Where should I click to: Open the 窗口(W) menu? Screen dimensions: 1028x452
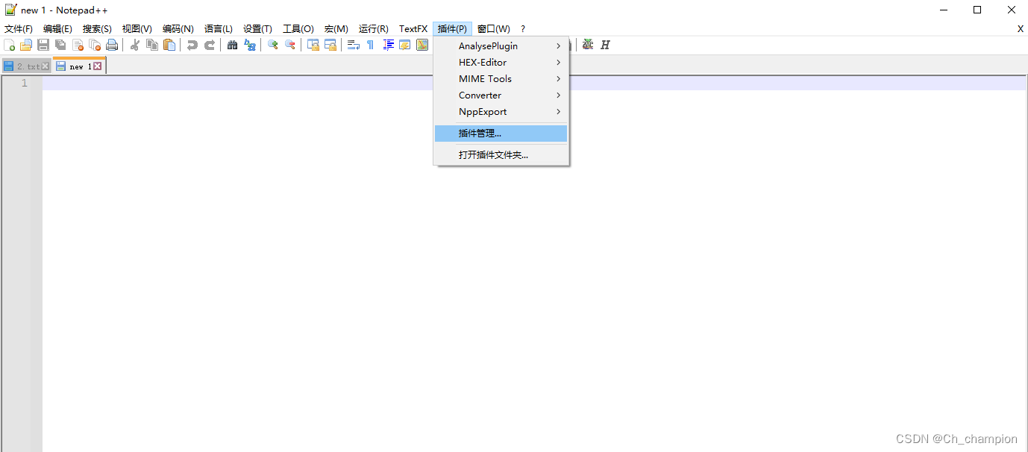coord(493,28)
